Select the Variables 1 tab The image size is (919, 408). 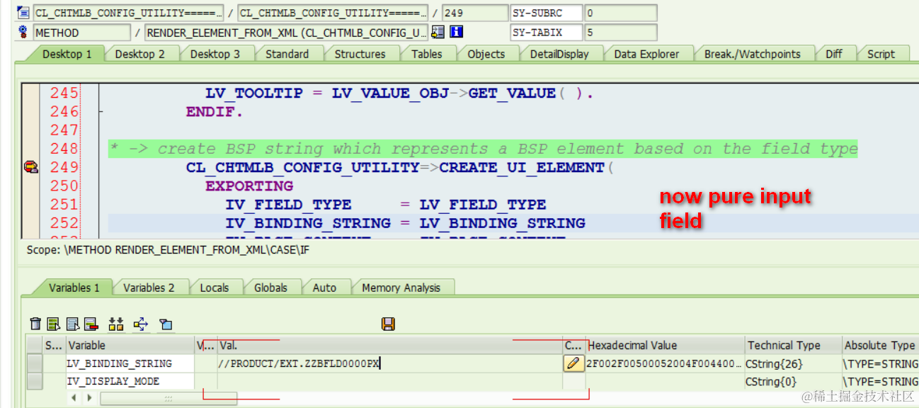coord(74,288)
